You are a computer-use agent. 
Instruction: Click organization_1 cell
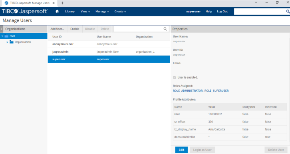point(145,52)
